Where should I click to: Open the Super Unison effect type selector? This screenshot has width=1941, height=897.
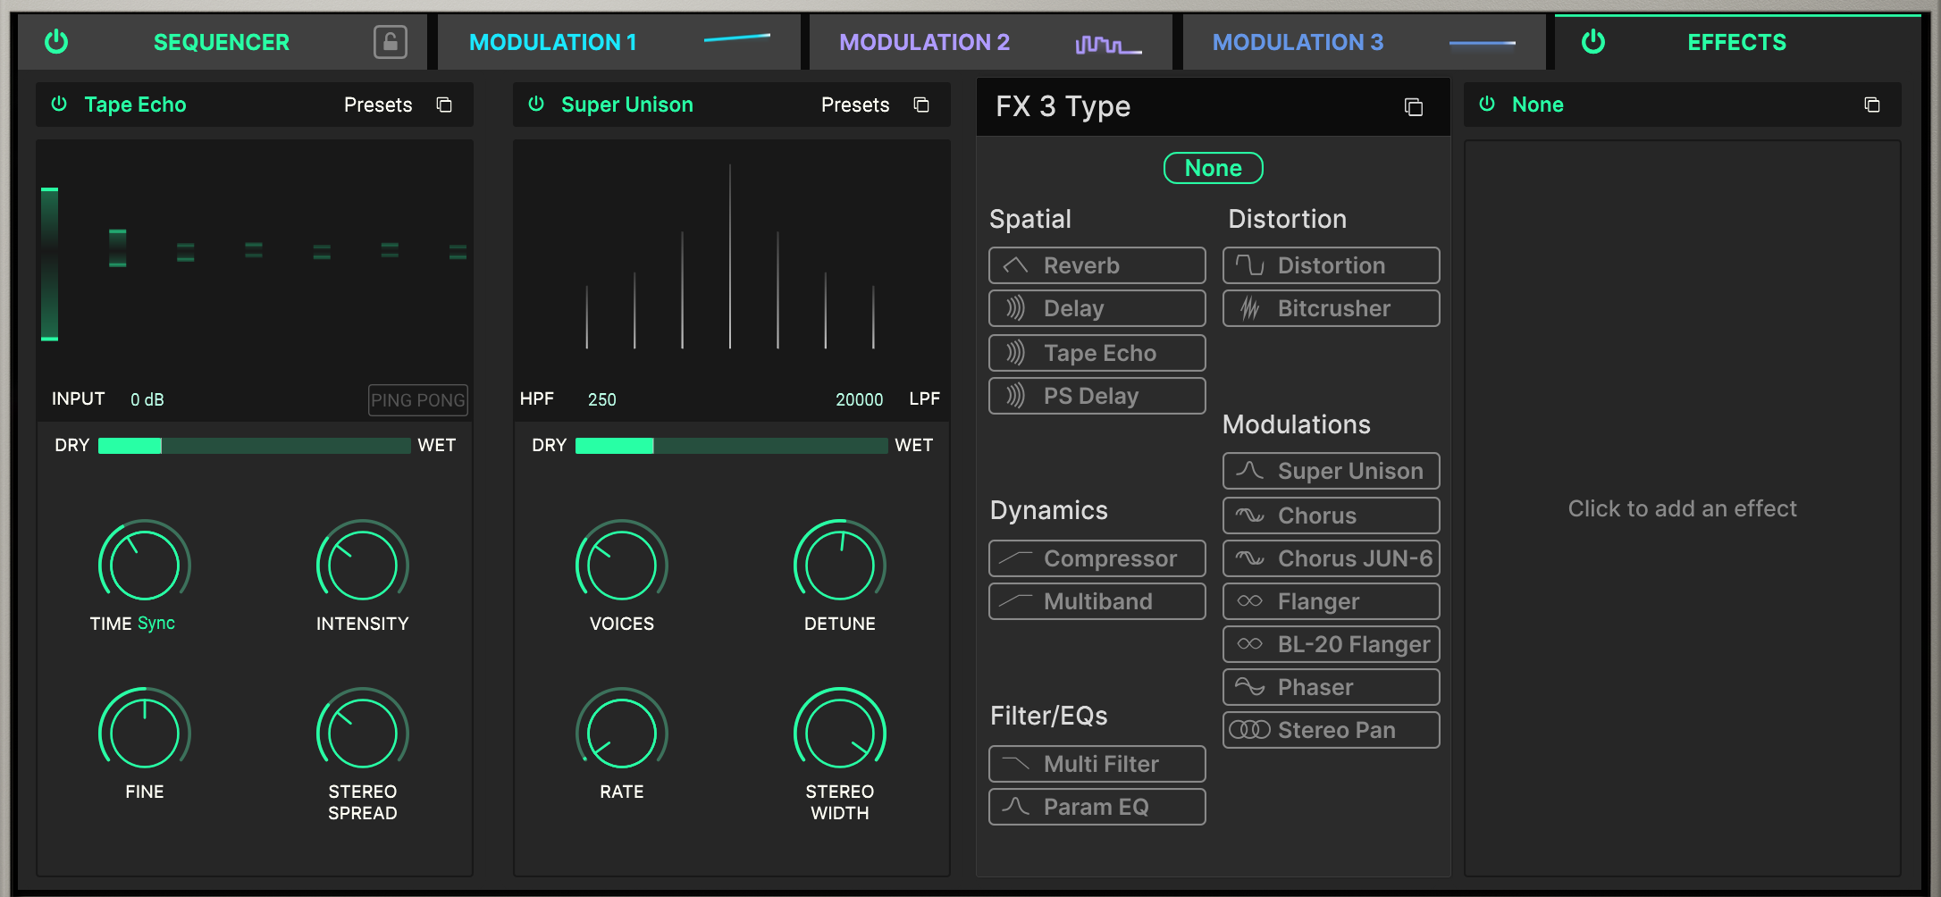pos(626,105)
